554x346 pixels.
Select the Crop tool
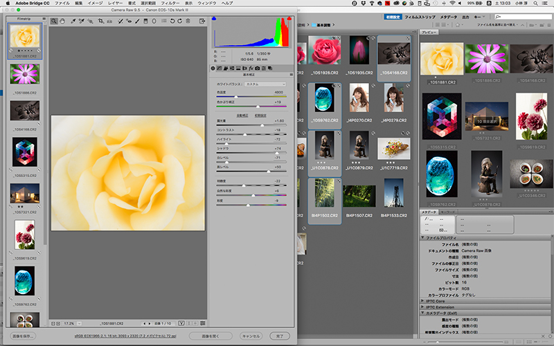coord(101,21)
